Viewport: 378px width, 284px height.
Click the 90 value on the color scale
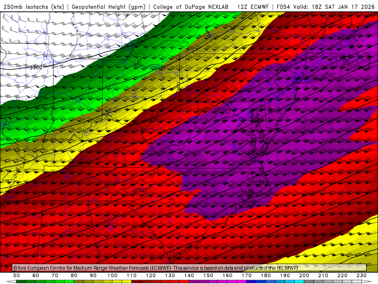click(x=93, y=275)
